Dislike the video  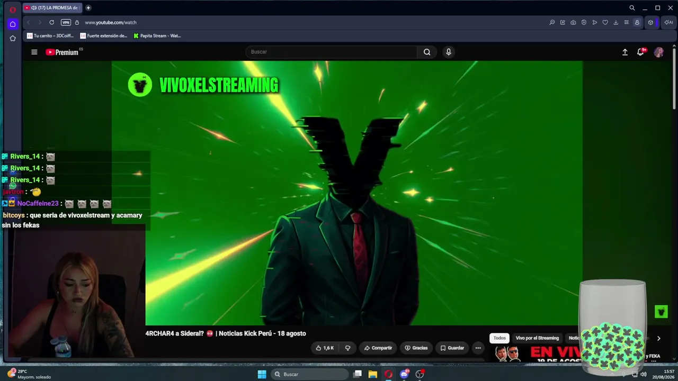point(348,348)
